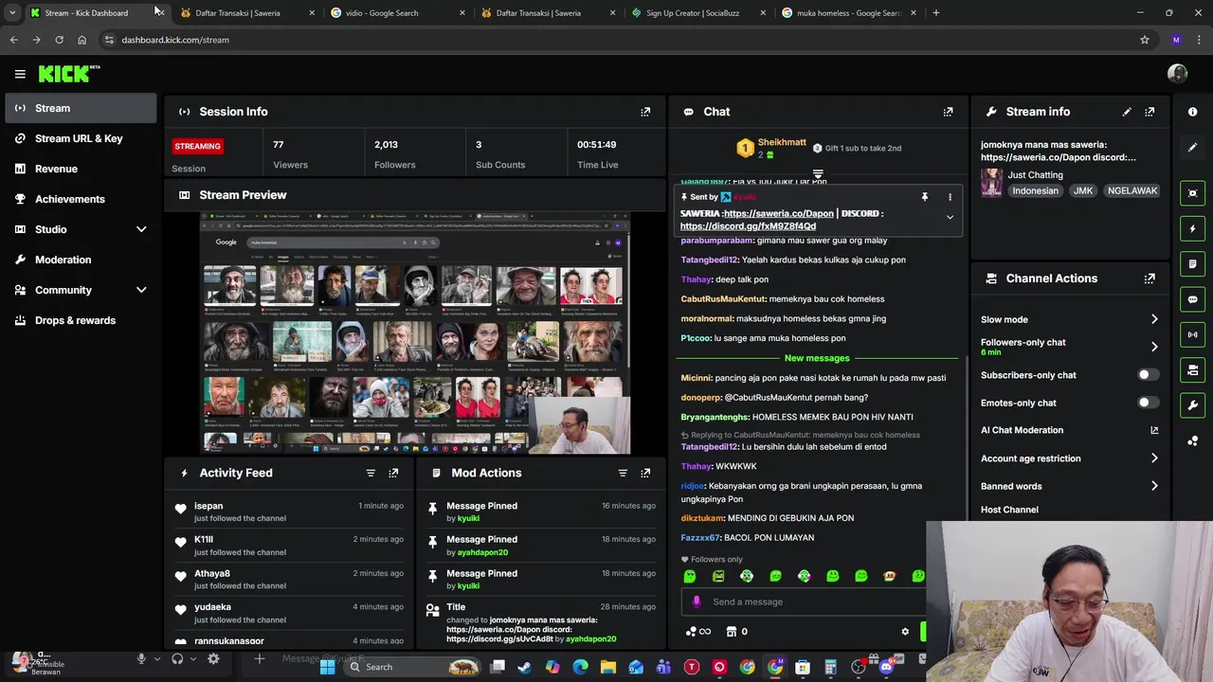Toggle lightning activity widget in right toolbar
This screenshot has height=682, width=1213.
click(x=1192, y=228)
